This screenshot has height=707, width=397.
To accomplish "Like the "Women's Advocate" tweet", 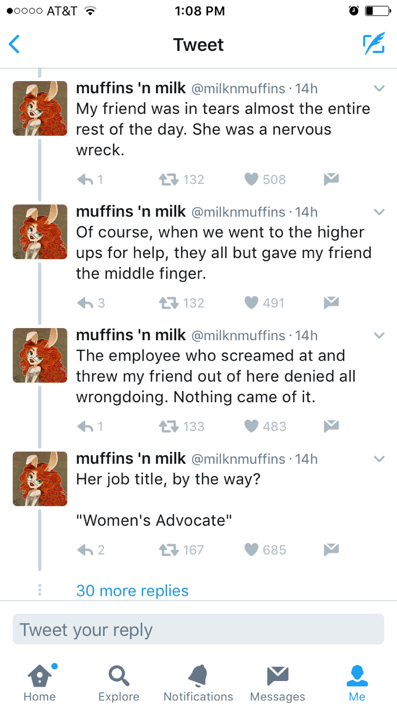I will pos(252,550).
